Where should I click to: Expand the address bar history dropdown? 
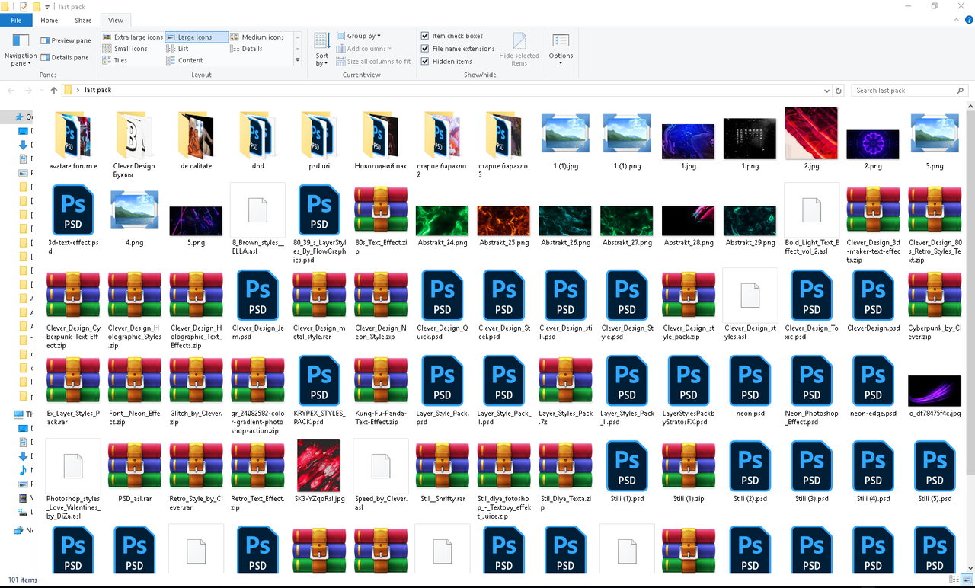click(827, 90)
